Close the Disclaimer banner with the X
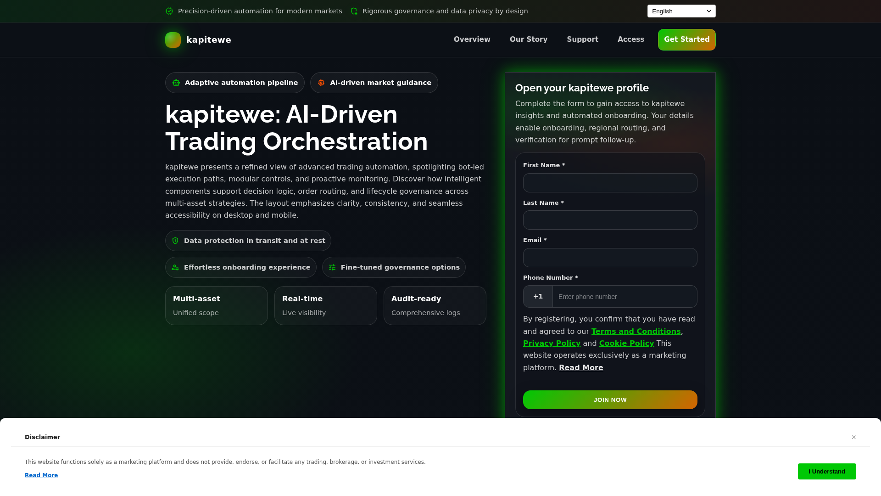 point(853,437)
